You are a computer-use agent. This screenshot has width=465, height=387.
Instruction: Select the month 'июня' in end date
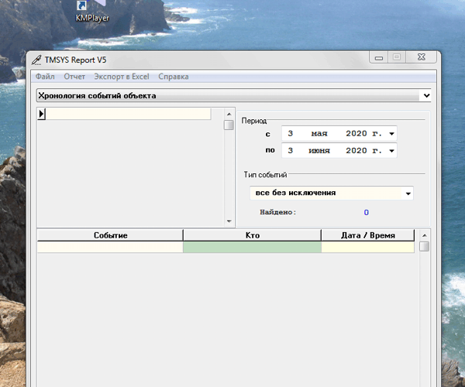(319, 151)
